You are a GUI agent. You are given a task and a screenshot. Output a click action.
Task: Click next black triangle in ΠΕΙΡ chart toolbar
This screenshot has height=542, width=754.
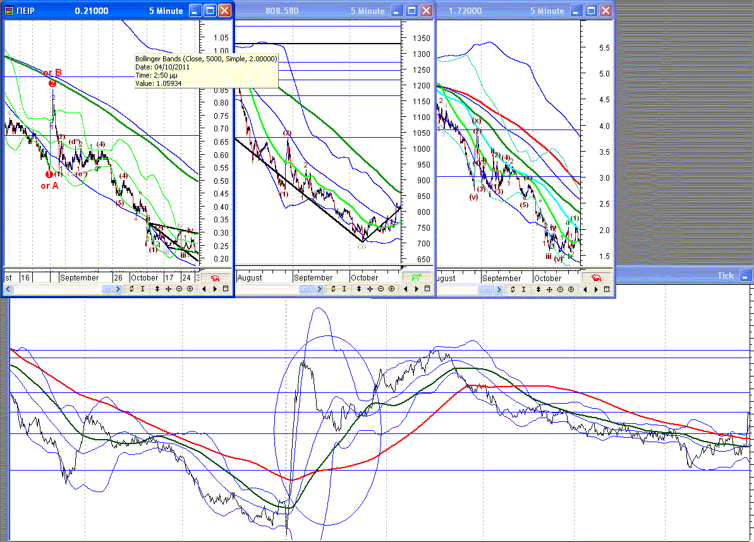click(215, 289)
